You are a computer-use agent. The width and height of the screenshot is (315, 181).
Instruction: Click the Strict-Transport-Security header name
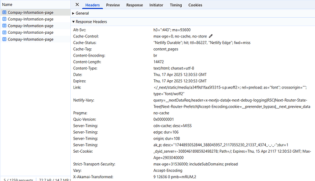94,164
